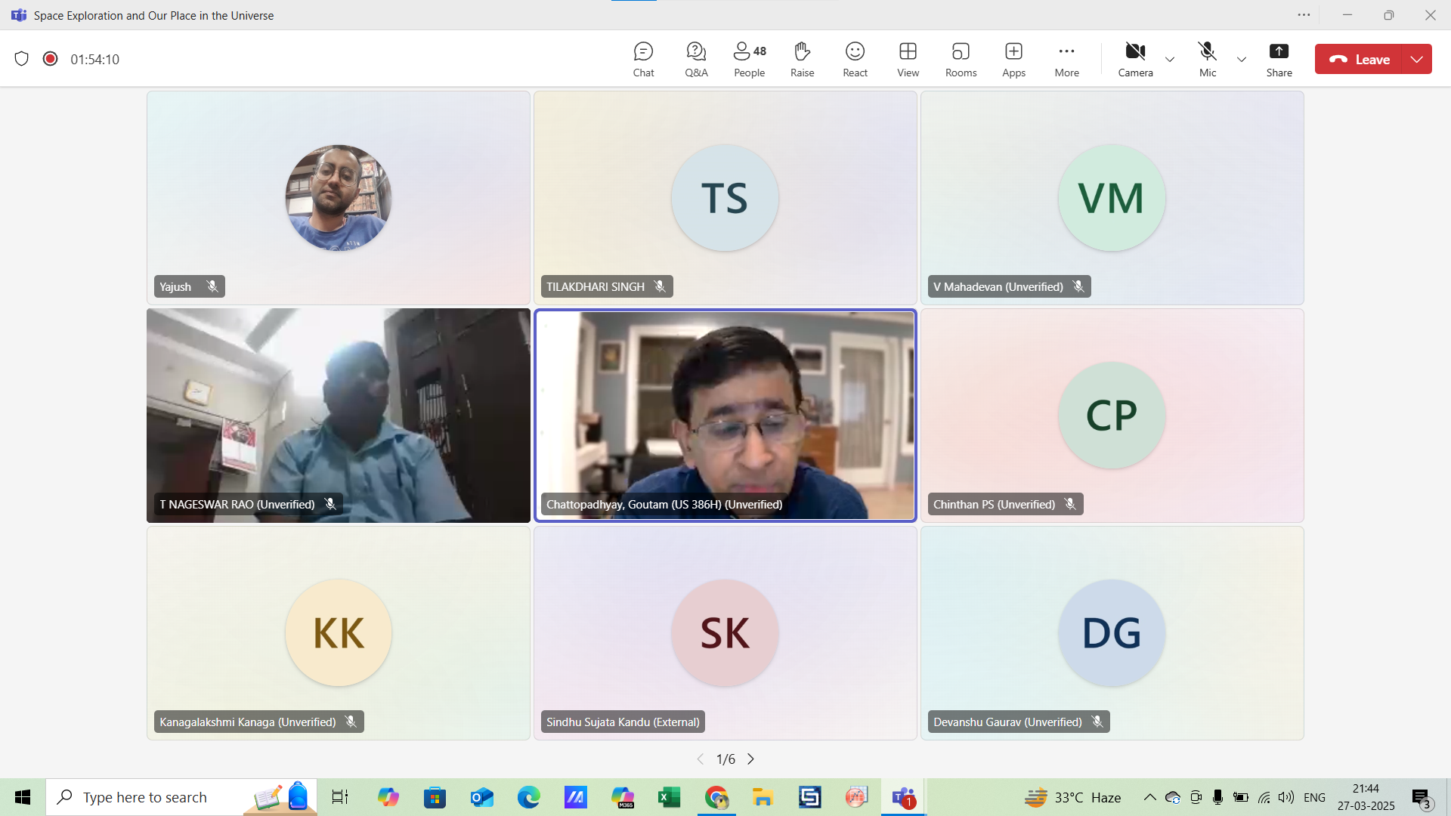
Task: Open the More actions menu
Action: [1066, 59]
